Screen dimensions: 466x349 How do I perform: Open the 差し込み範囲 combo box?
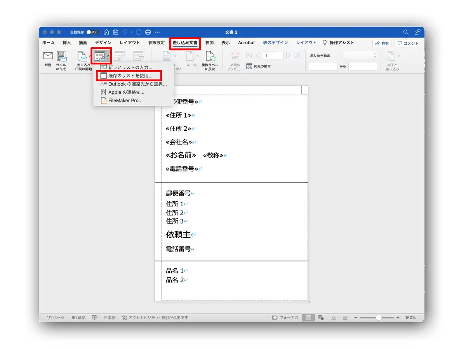pyautogui.click(x=360, y=55)
